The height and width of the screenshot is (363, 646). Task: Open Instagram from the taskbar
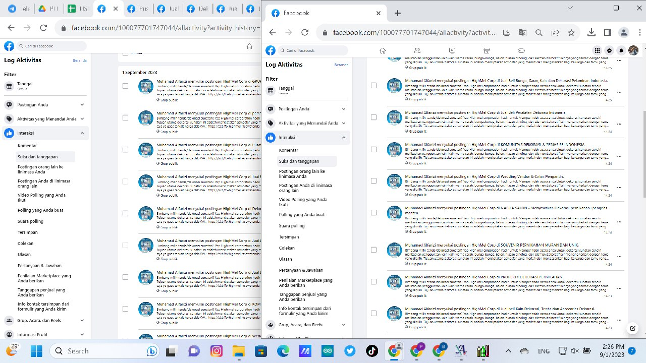(217, 351)
